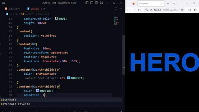
Task: Close the style.css tab
Action: [x=44, y=9]
